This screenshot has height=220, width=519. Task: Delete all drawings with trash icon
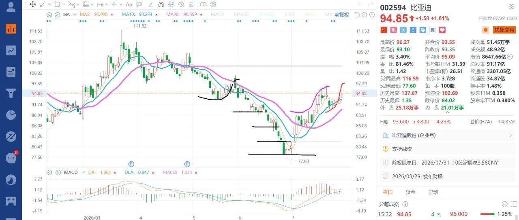point(191,5)
